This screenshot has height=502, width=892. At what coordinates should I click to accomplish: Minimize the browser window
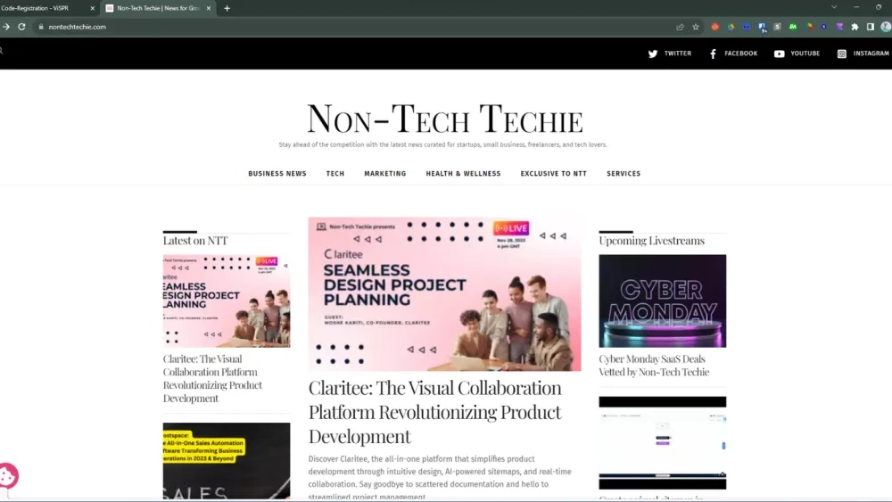click(x=856, y=7)
